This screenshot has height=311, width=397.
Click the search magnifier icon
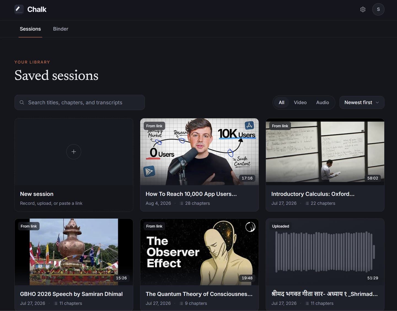tap(22, 102)
